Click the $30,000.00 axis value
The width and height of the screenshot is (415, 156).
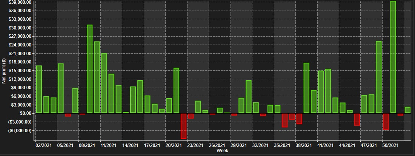tap(20, 28)
